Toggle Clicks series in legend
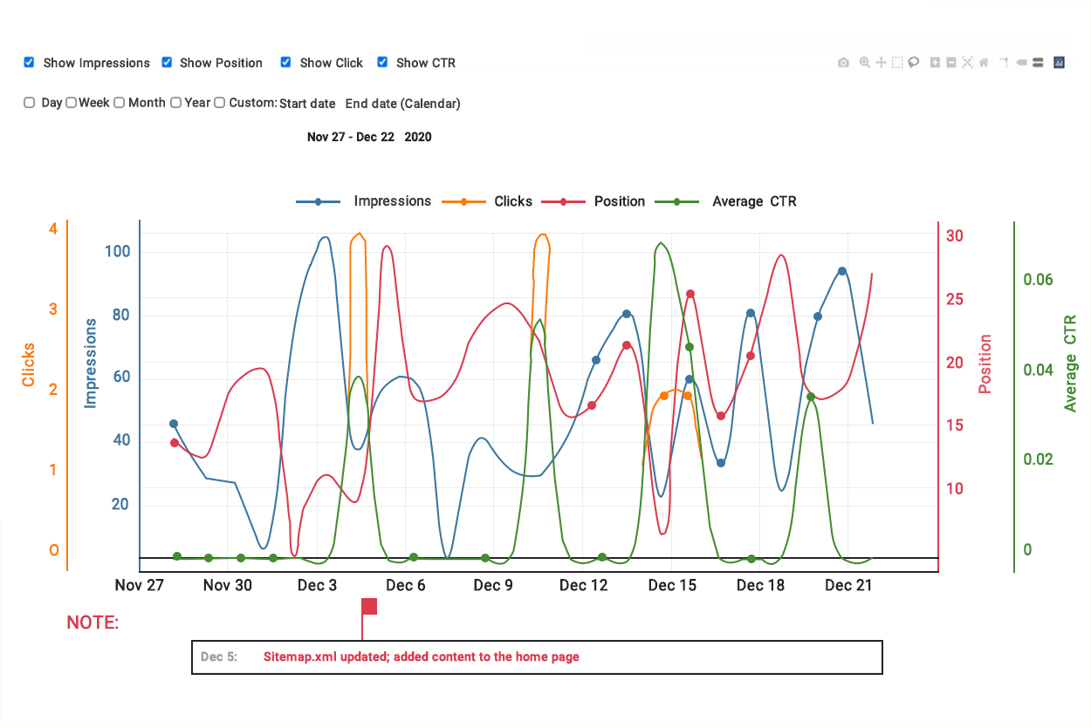The image size is (1091, 728). (x=486, y=201)
